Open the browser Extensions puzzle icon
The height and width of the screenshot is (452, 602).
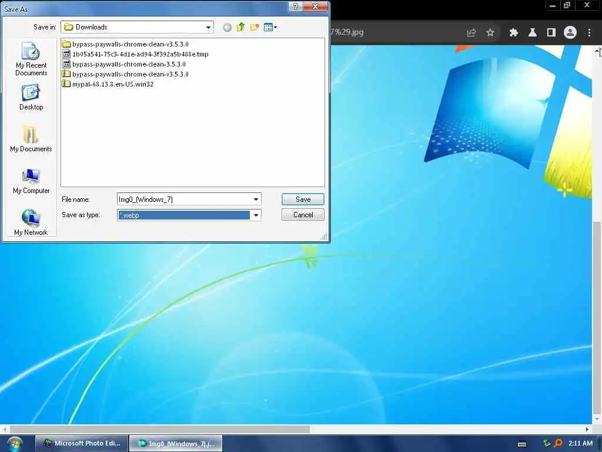[x=514, y=33]
